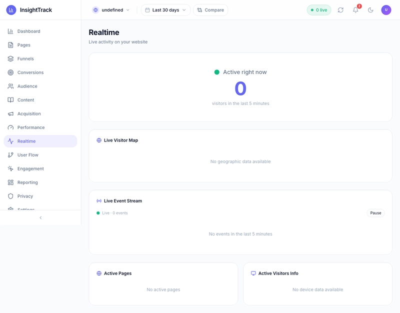Screen dimensions: 400x313
Task: Click the Privacy shield icon
Action: tap(10, 196)
